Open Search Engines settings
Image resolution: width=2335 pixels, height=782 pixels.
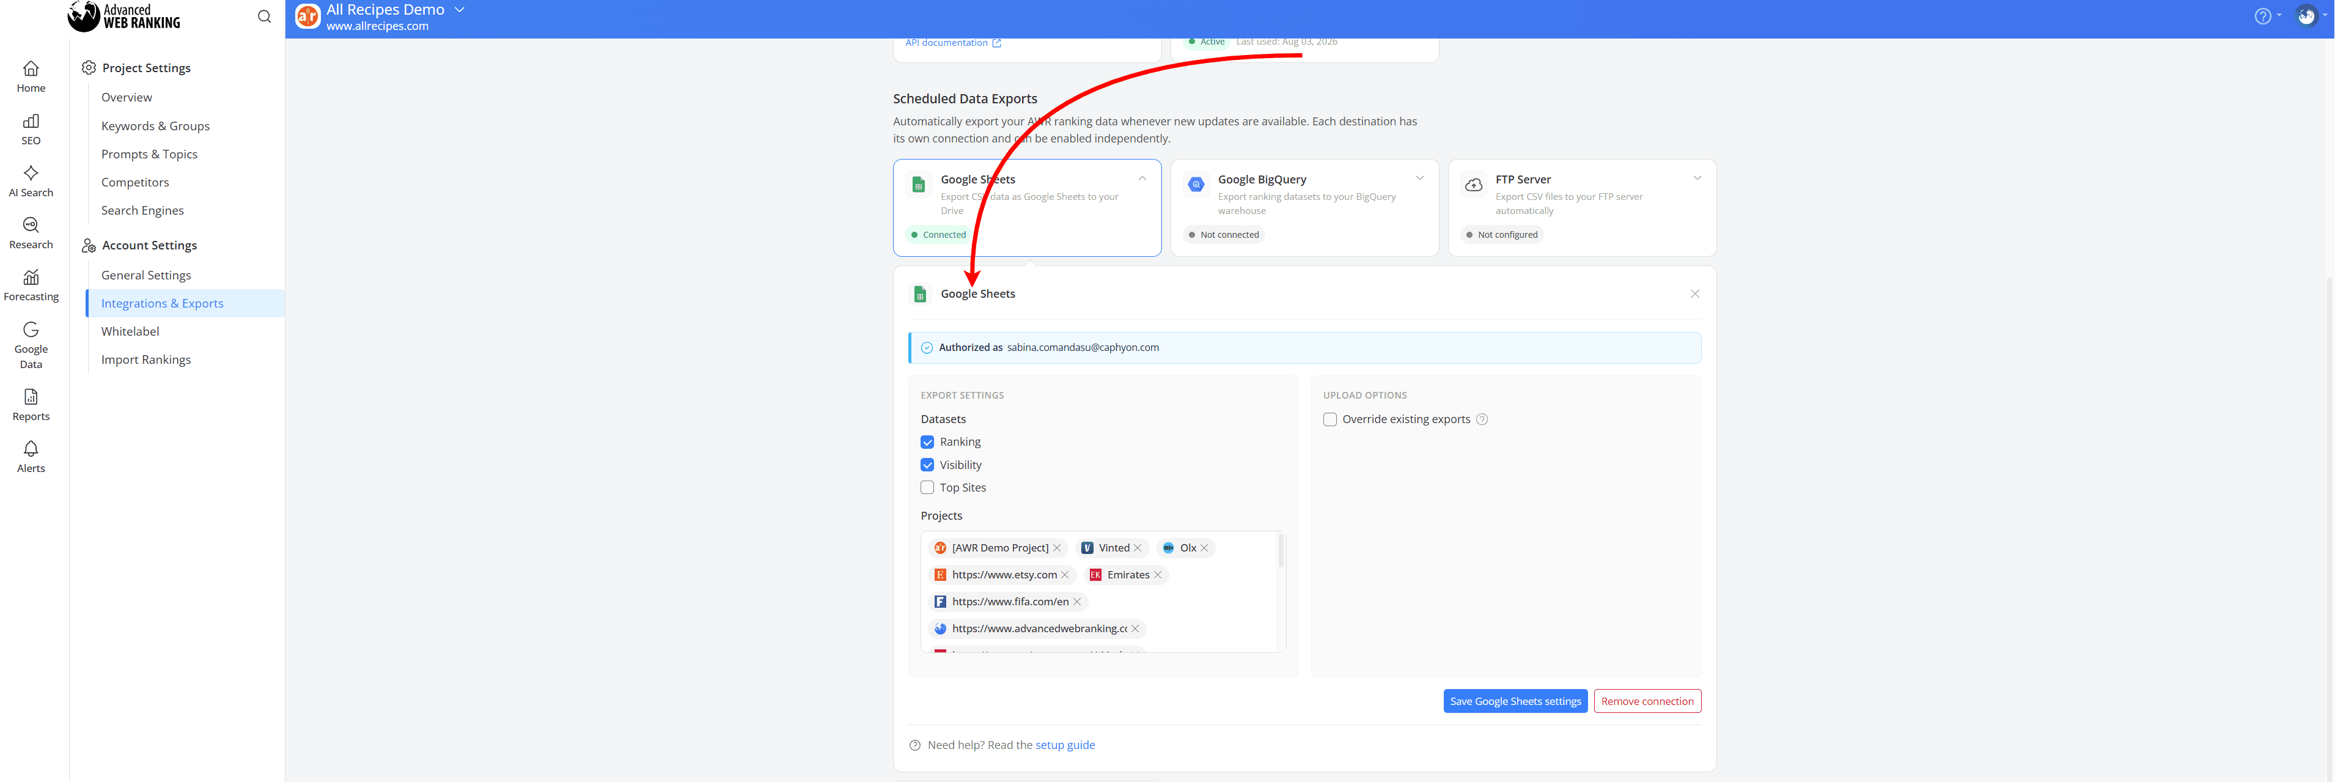tap(142, 210)
